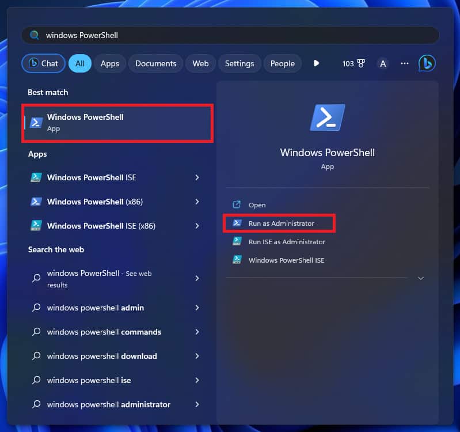Select Run ISE as Administrator
Viewport: 460px width, 432px height.
(x=286, y=242)
